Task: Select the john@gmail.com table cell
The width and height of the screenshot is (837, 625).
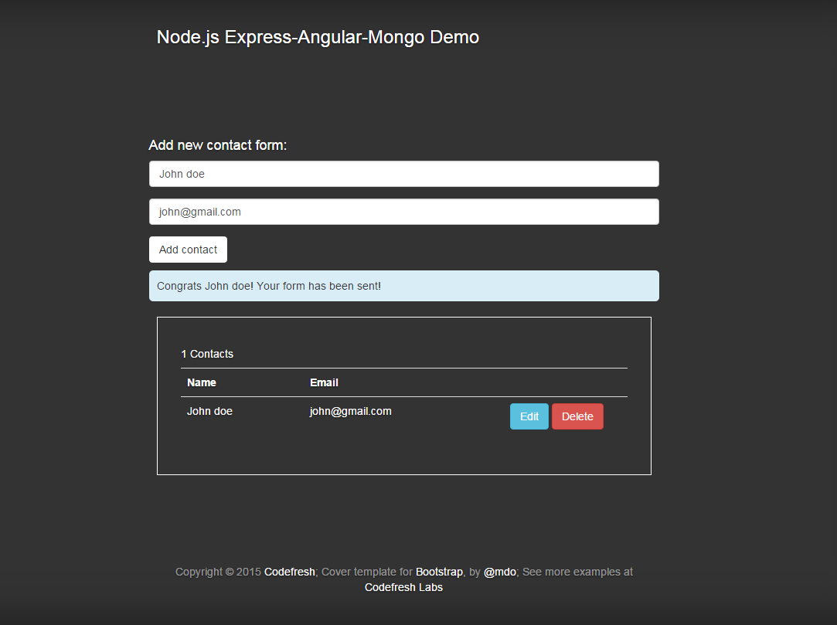Action: [350, 412]
